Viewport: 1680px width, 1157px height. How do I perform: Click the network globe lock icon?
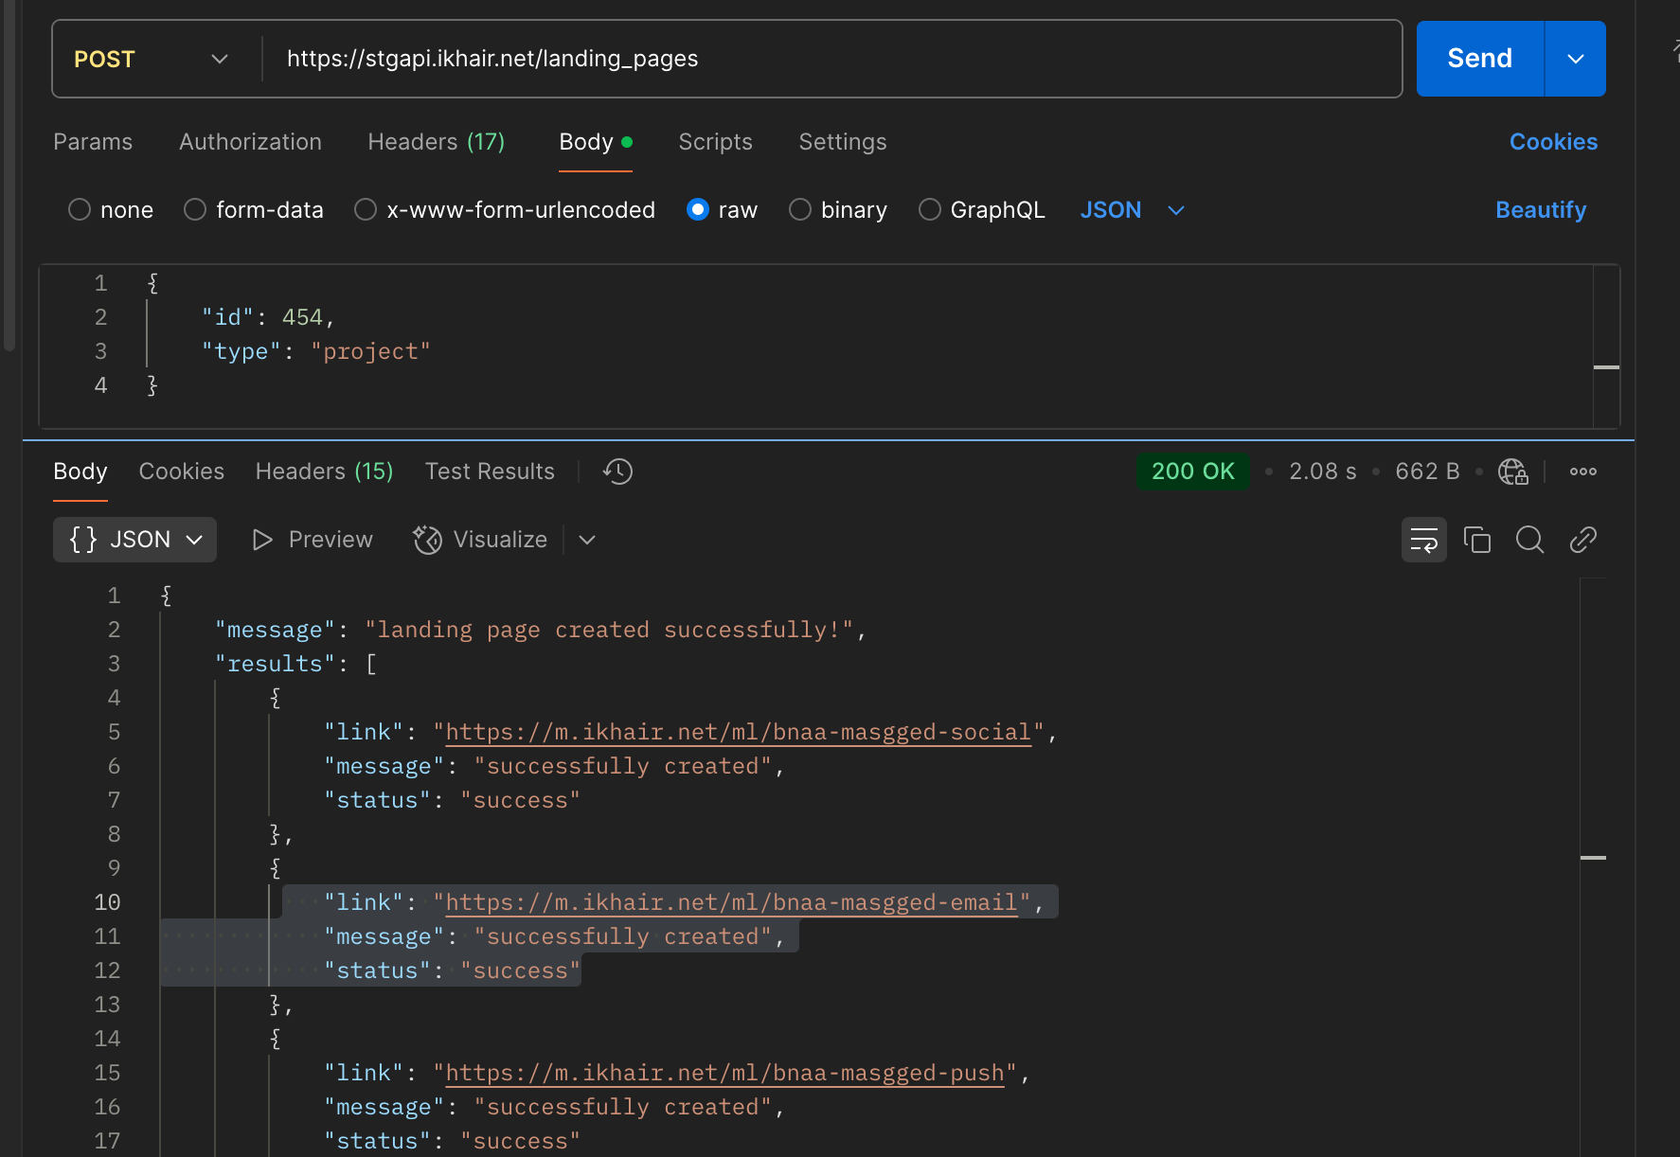(1512, 472)
